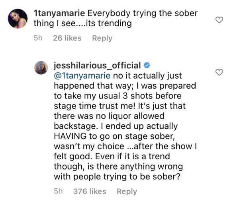The height and width of the screenshot is (205, 237).
Task: Tap the heart beside jesshilarious_official's reply
Action: (x=219, y=72)
